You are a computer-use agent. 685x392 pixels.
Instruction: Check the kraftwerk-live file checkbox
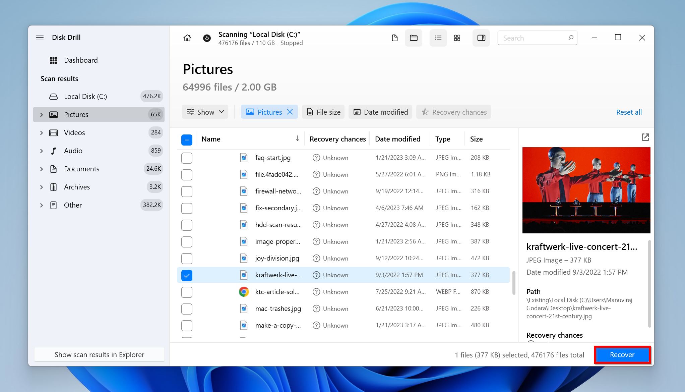pyautogui.click(x=187, y=275)
